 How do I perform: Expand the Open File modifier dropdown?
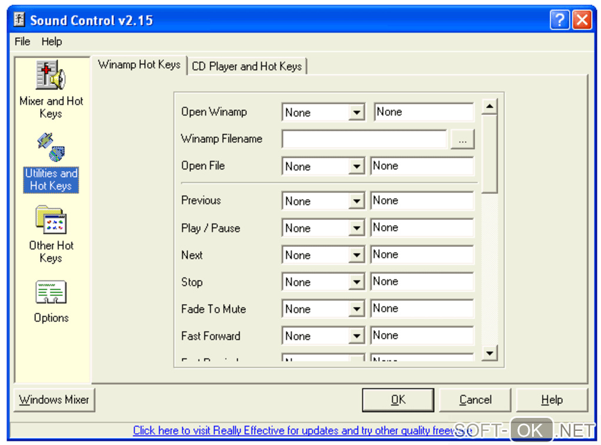tap(356, 166)
